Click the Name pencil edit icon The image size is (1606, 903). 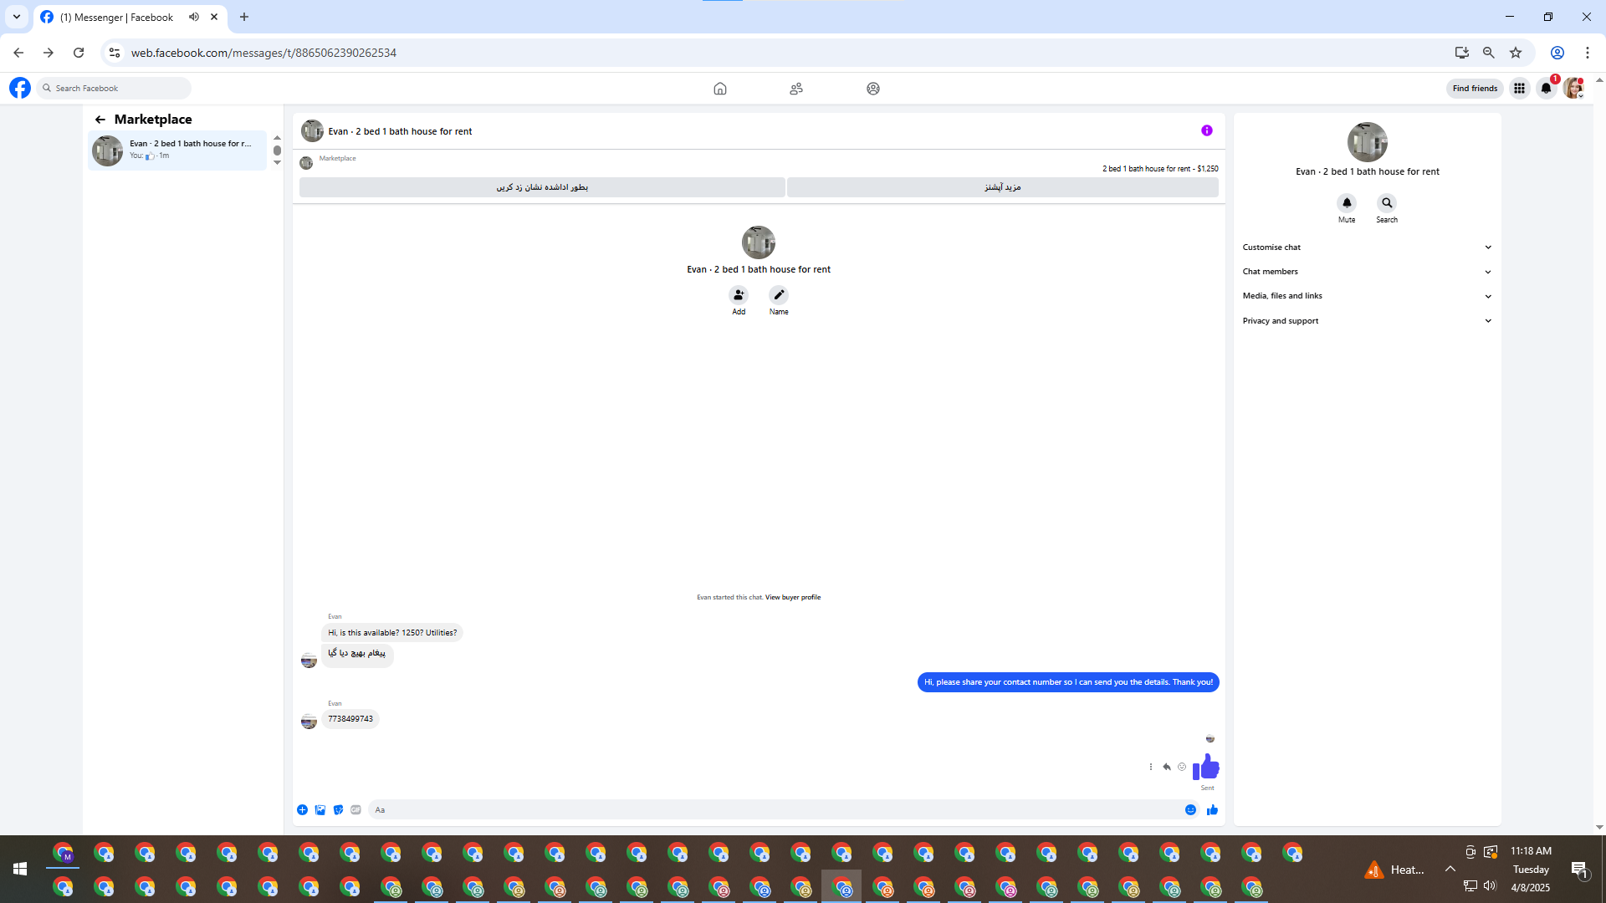pyautogui.click(x=779, y=295)
